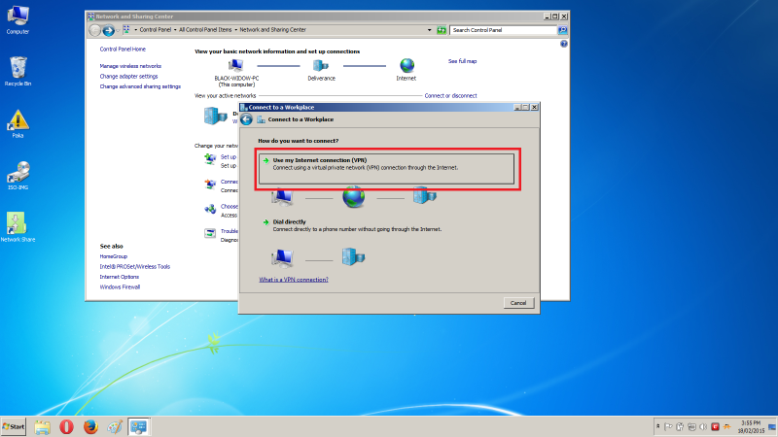This screenshot has height=437, width=778.
Task: Click the back arrow in Connect to a Workplace
Action: [x=247, y=119]
